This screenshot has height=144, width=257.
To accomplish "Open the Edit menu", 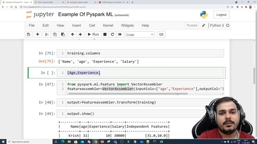I will coord(45,26).
